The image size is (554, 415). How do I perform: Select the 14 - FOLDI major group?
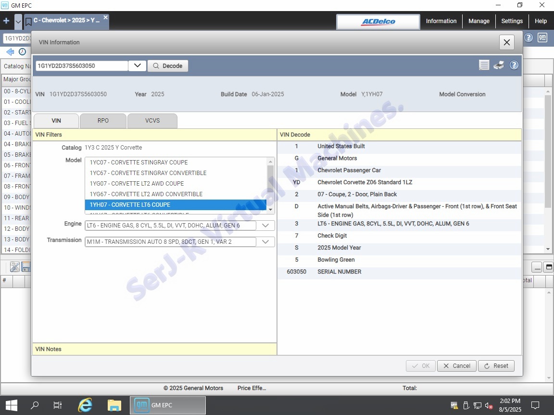tap(17, 250)
